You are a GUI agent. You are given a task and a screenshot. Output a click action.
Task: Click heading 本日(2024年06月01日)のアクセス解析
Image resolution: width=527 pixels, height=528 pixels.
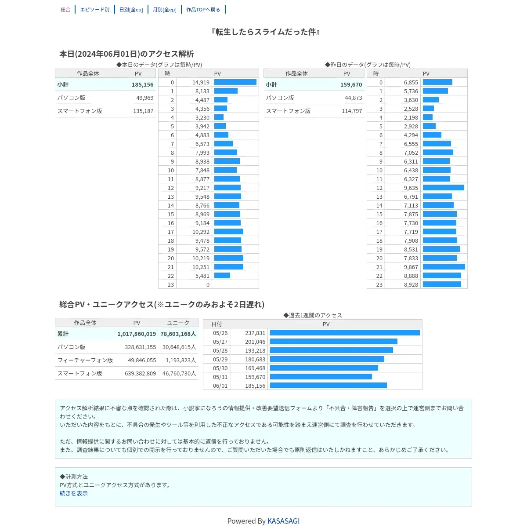126,54
